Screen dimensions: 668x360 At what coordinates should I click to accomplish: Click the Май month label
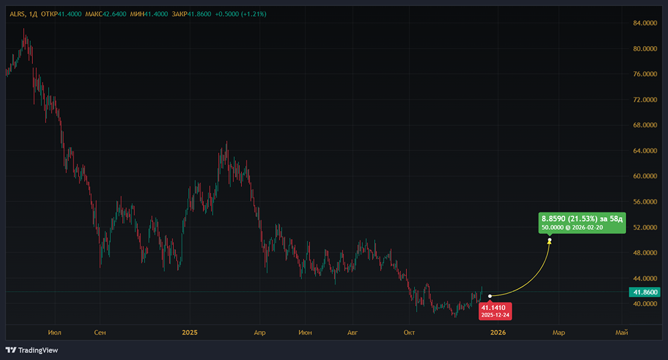click(621, 331)
